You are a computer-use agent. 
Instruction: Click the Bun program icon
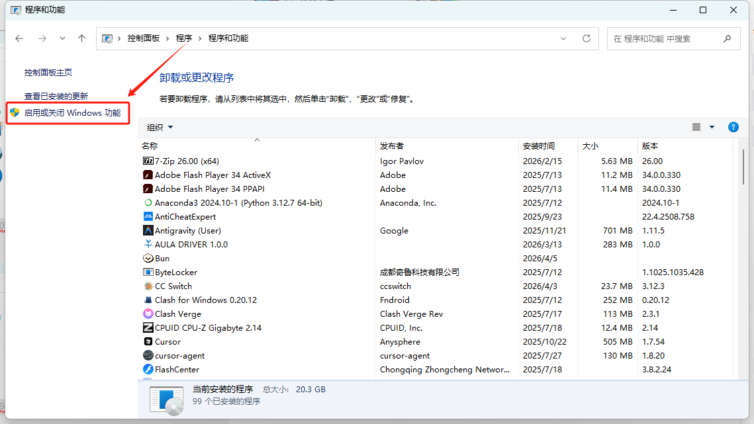point(148,258)
